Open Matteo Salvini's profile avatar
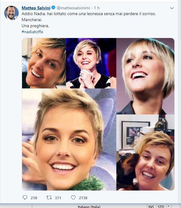 pyautogui.click(x=11, y=13)
